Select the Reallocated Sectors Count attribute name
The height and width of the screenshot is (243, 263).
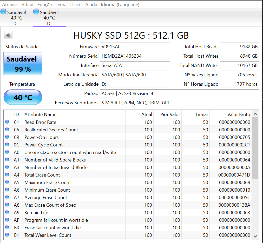pos(51,130)
